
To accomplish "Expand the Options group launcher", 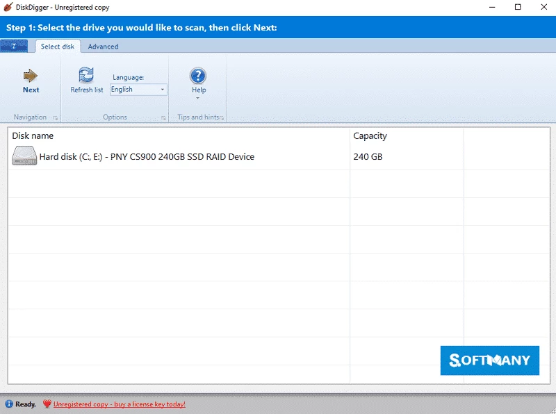I will click(x=164, y=118).
